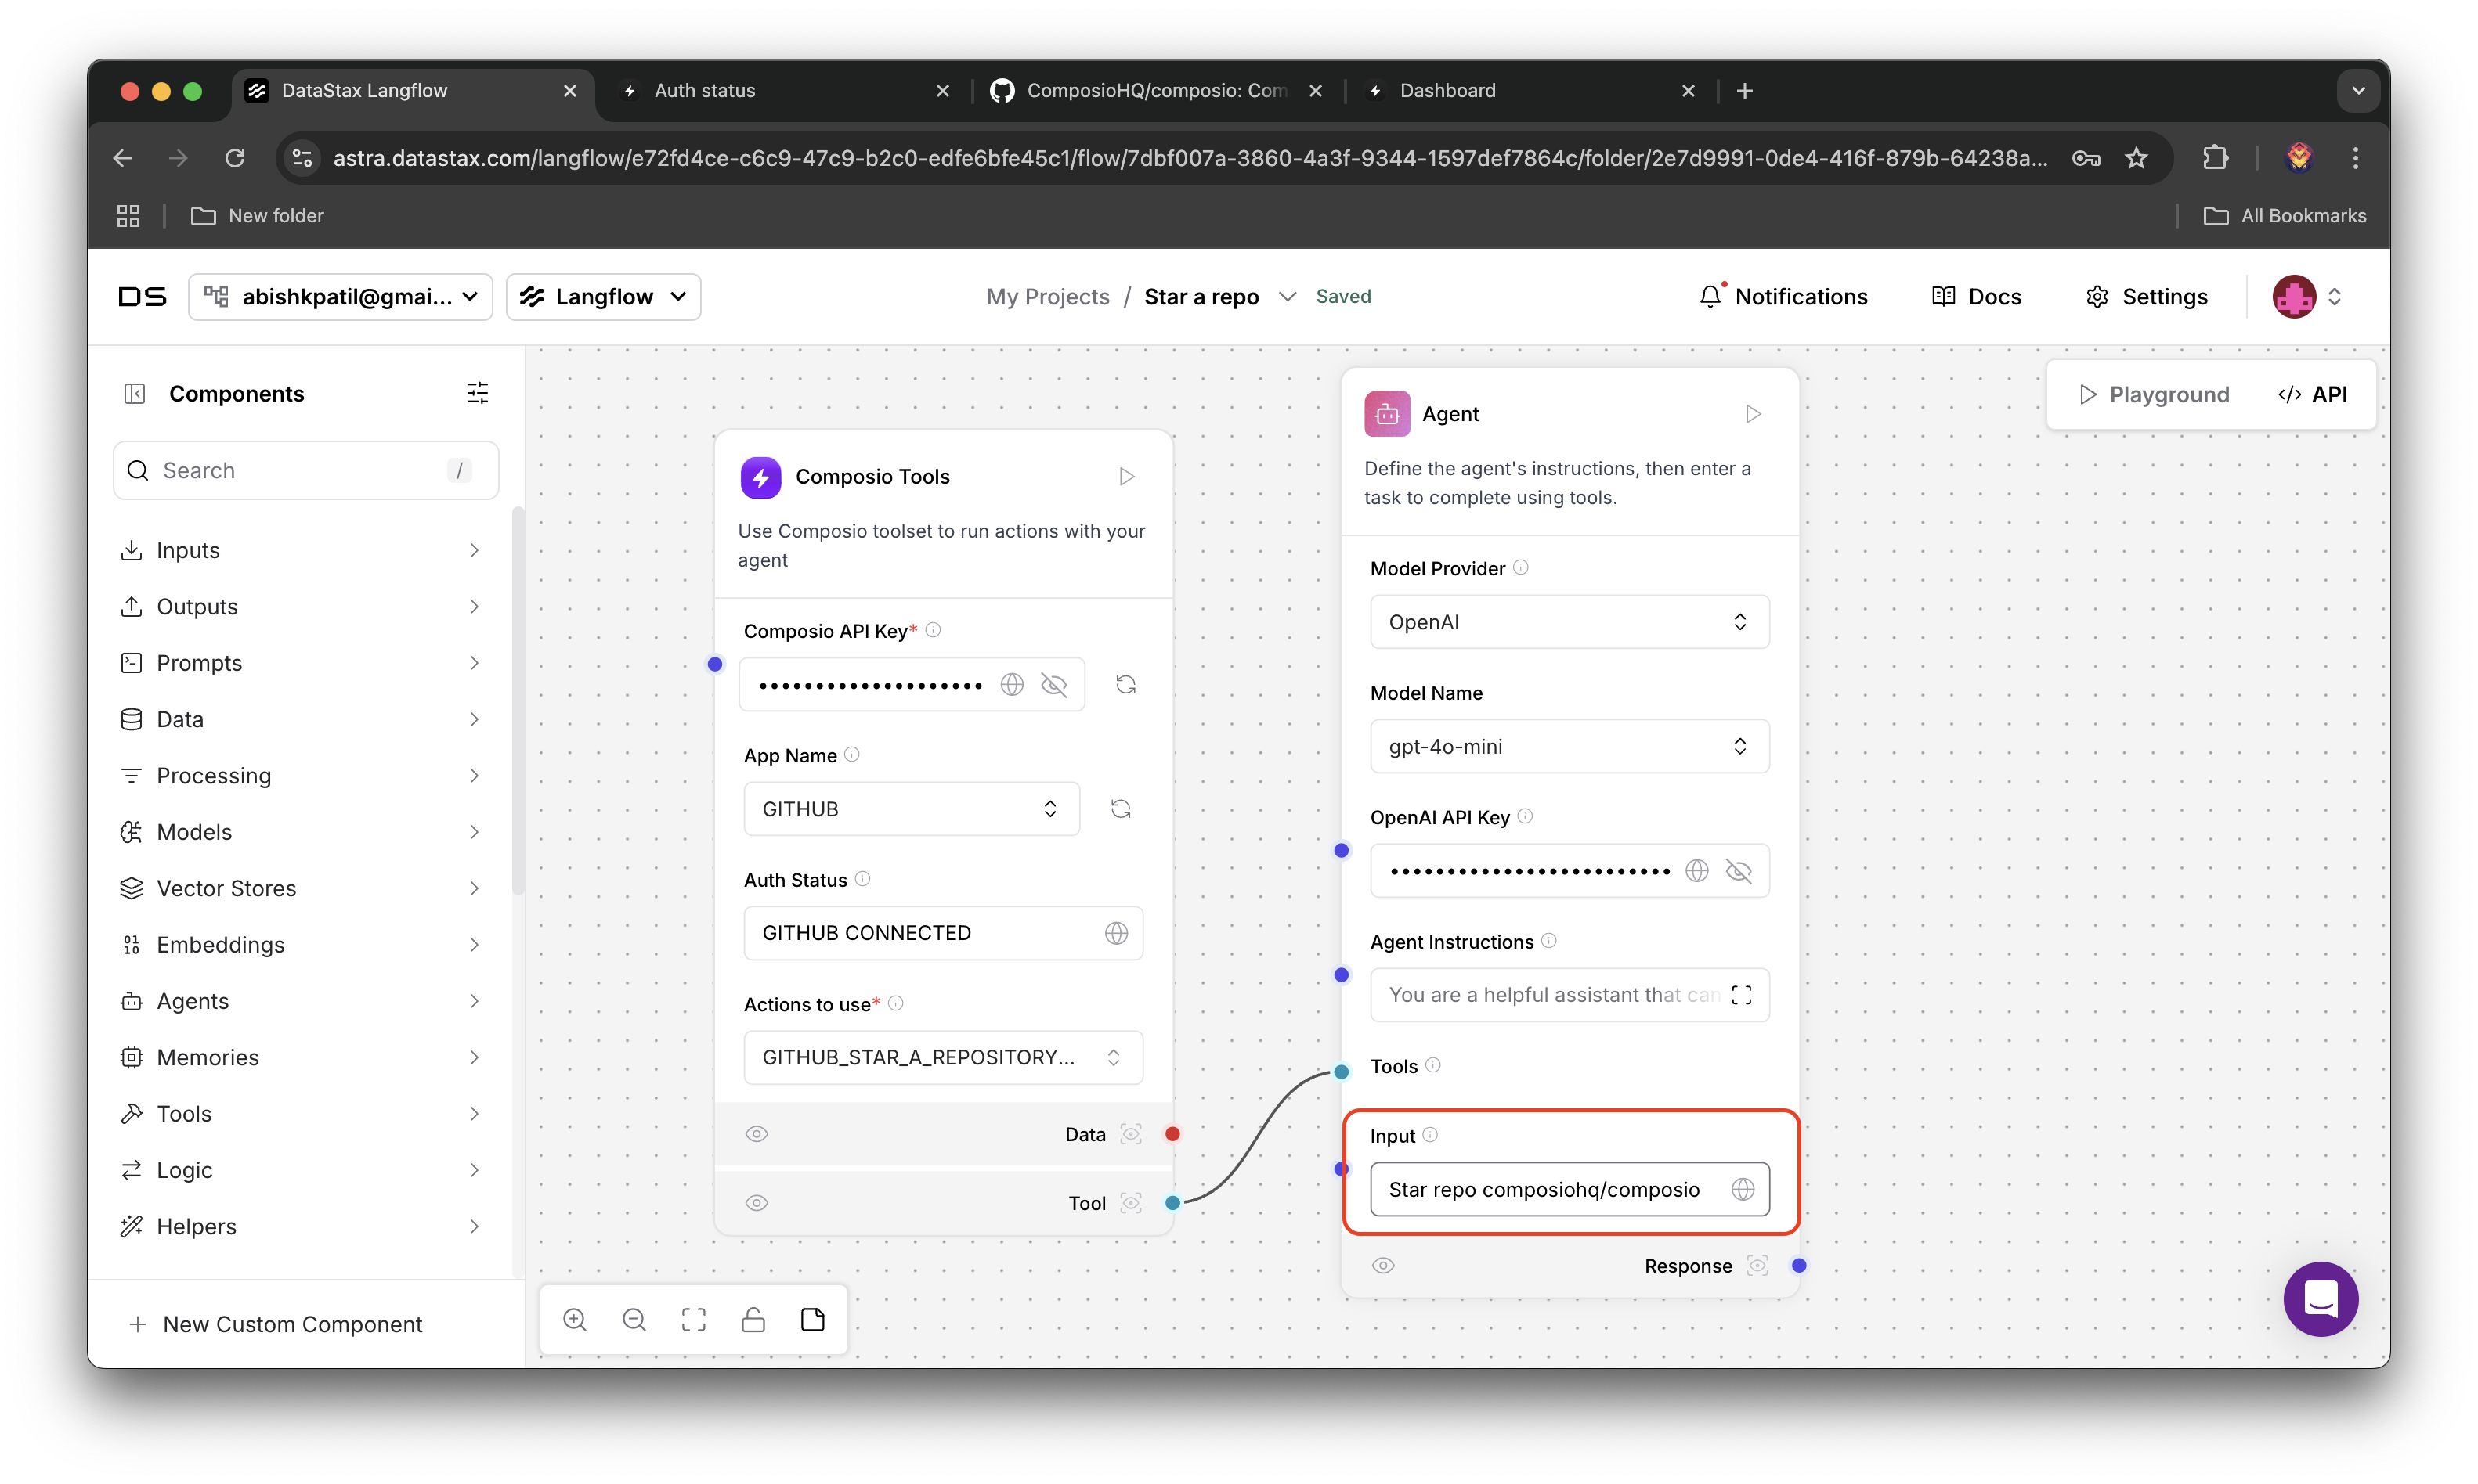Viewport: 2478px width, 1484px height.
Task: Click the components Search field
Action: coord(300,470)
